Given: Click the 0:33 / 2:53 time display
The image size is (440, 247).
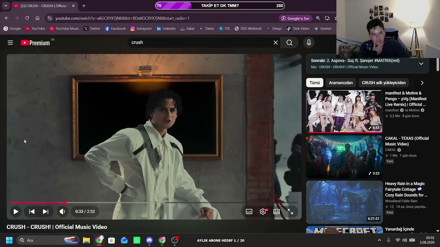Looking at the screenshot, I should [x=85, y=212].
